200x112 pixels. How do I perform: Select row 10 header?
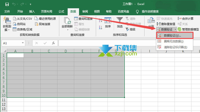pyautogui.click(x=3, y=95)
